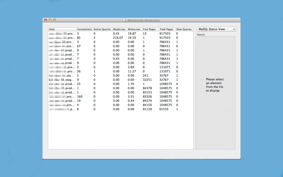Click the Active Queries cell showing 2

coord(94,38)
